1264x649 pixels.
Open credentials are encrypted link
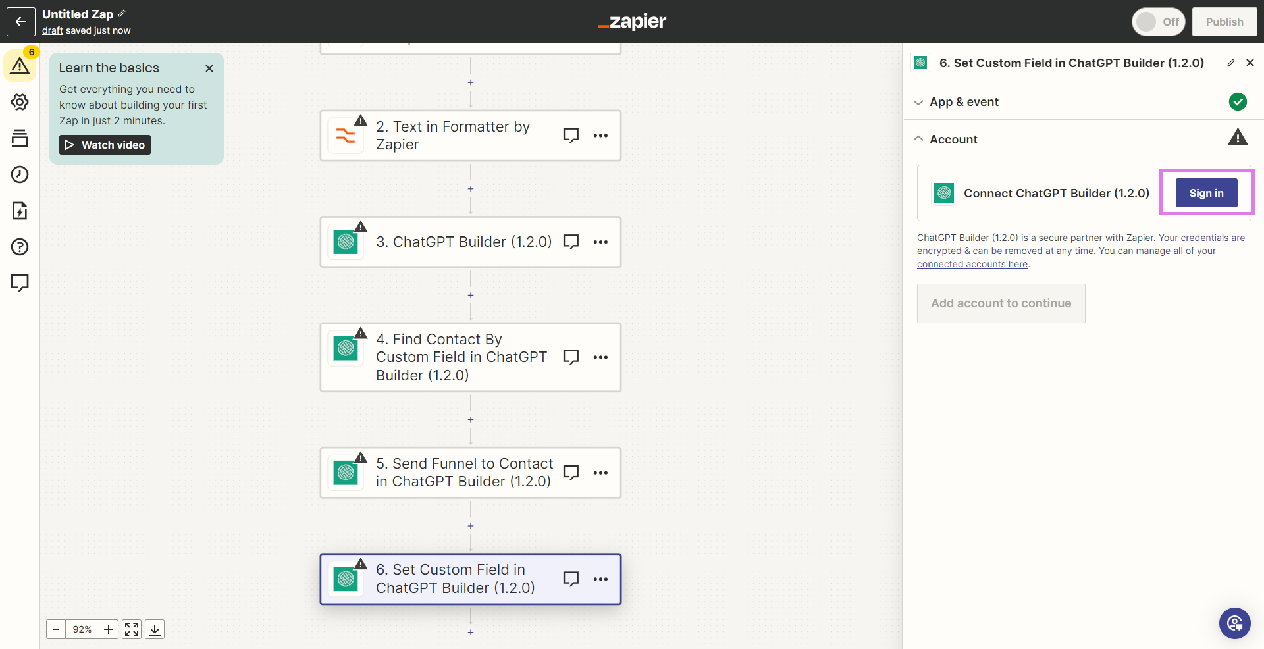(x=1081, y=244)
